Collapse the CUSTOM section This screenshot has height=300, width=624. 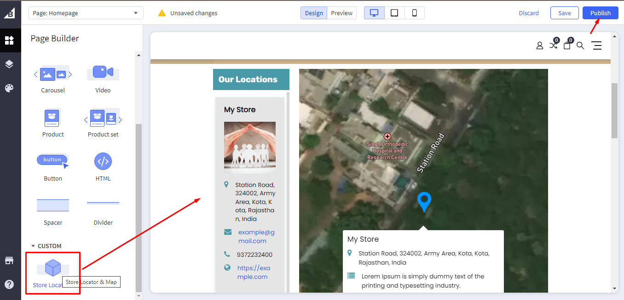[46, 246]
